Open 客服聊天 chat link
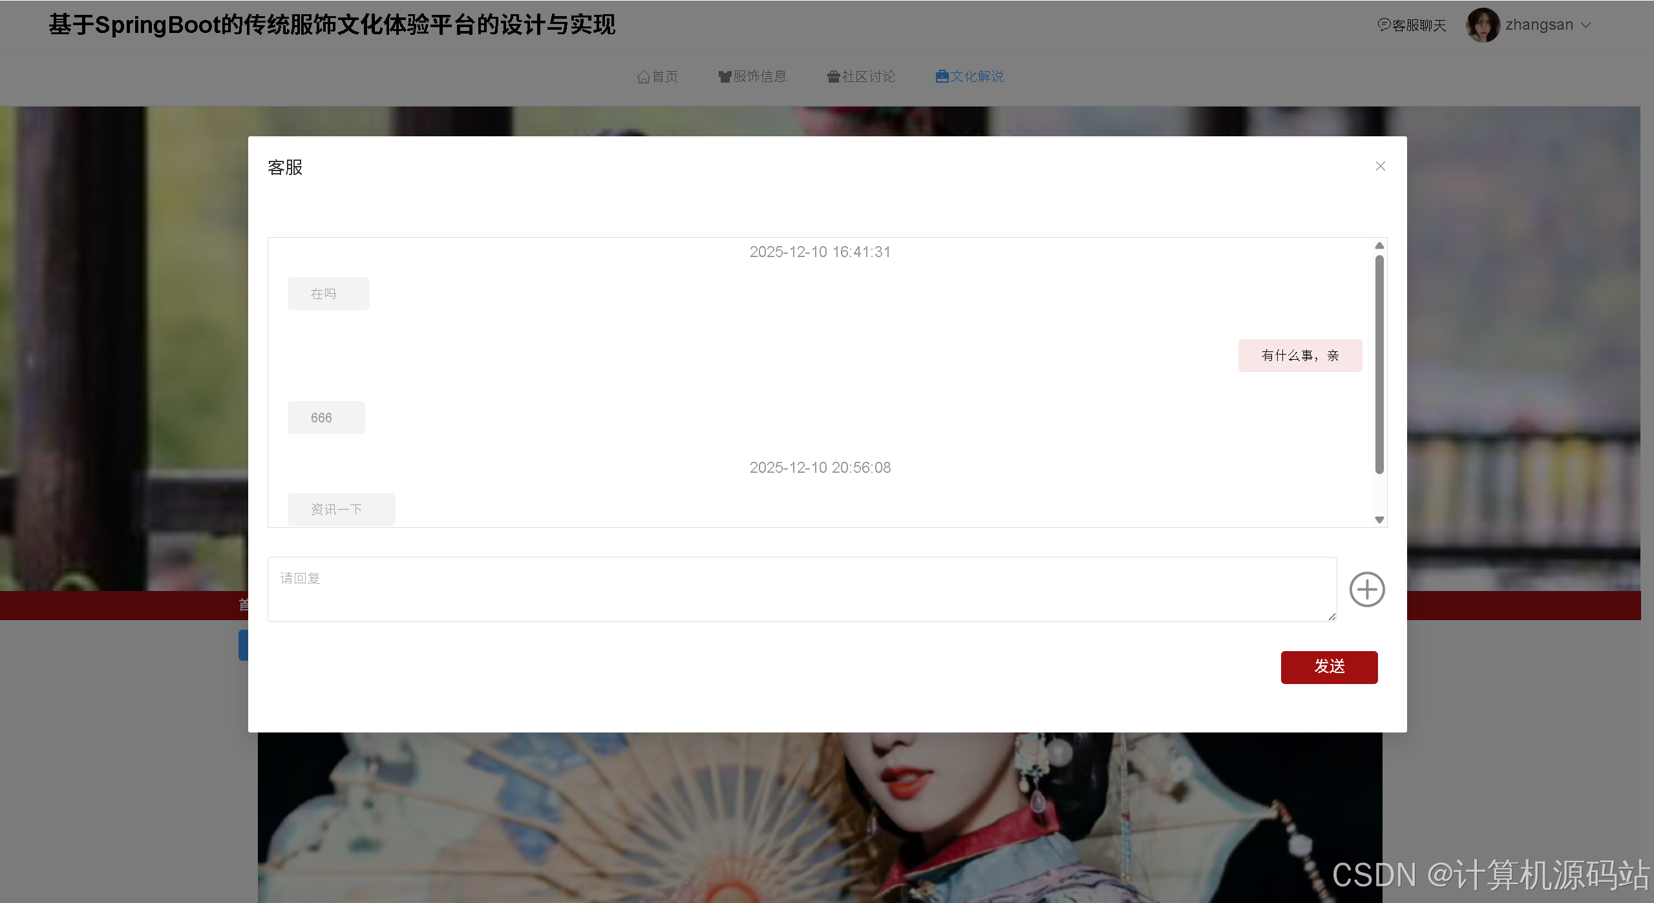This screenshot has width=1654, height=903. click(1412, 25)
